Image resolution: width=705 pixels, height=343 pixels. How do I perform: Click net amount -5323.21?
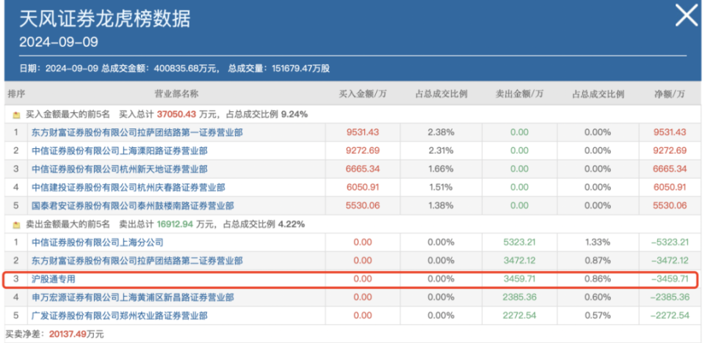[x=670, y=243]
